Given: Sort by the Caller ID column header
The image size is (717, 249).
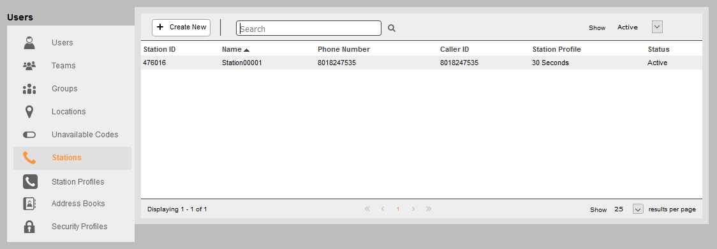Looking at the screenshot, I should tap(455, 49).
